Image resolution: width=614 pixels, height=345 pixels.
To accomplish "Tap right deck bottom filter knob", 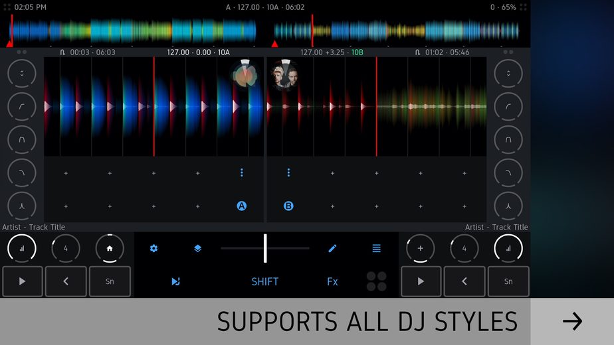I will (x=508, y=206).
